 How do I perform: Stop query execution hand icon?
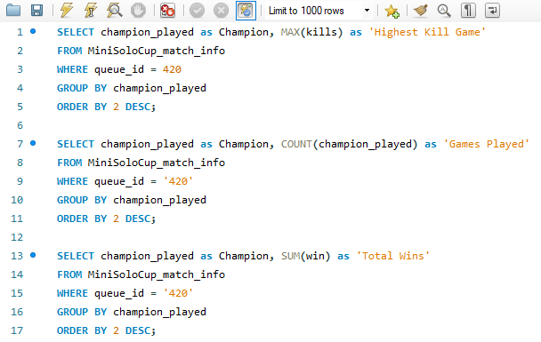coord(138,11)
